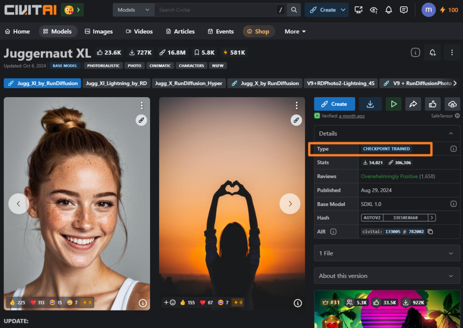Viewport: 463px width, 328px height.
Task: Click the 23.6K likes badge
Action: point(109,53)
